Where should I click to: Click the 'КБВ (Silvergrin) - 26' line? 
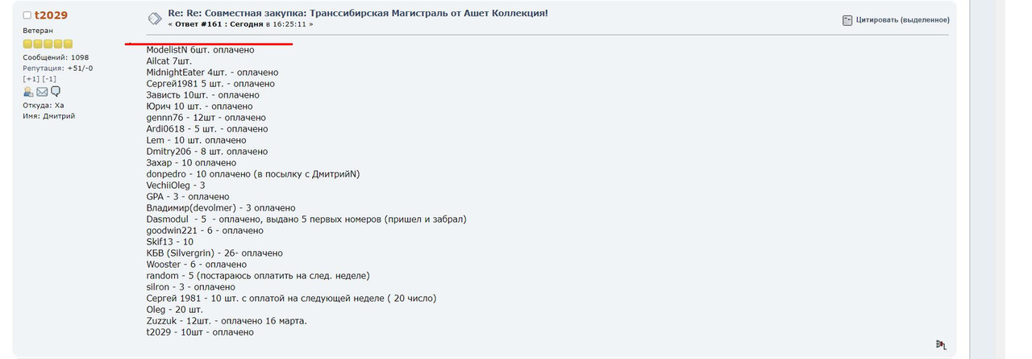pos(214,253)
